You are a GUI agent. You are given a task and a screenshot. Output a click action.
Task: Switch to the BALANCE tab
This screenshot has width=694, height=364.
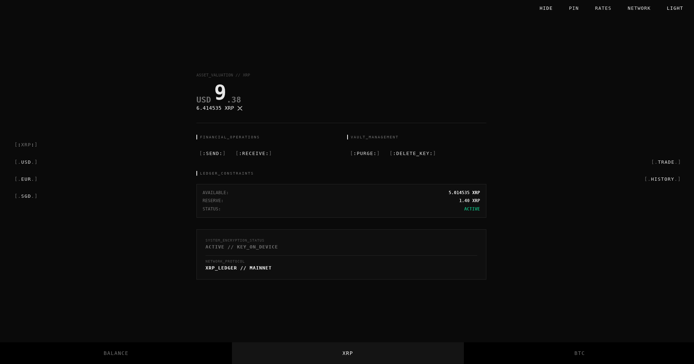click(x=116, y=353)
